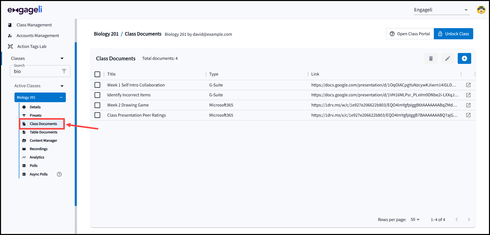Screen dimensions: 490x235
Task: Click the Unlock Class button
Action: [453, 34]
